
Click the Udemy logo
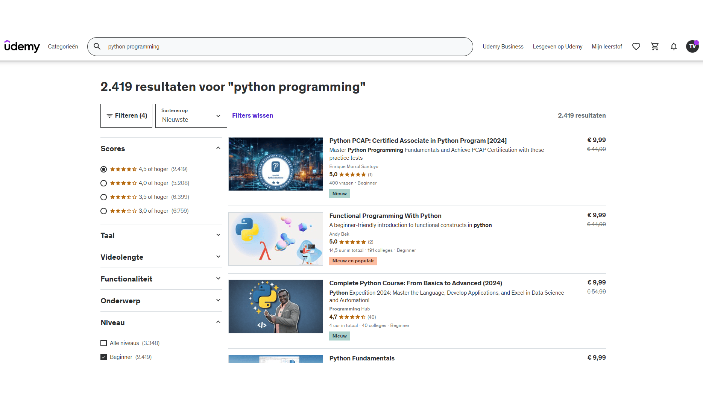22,46
